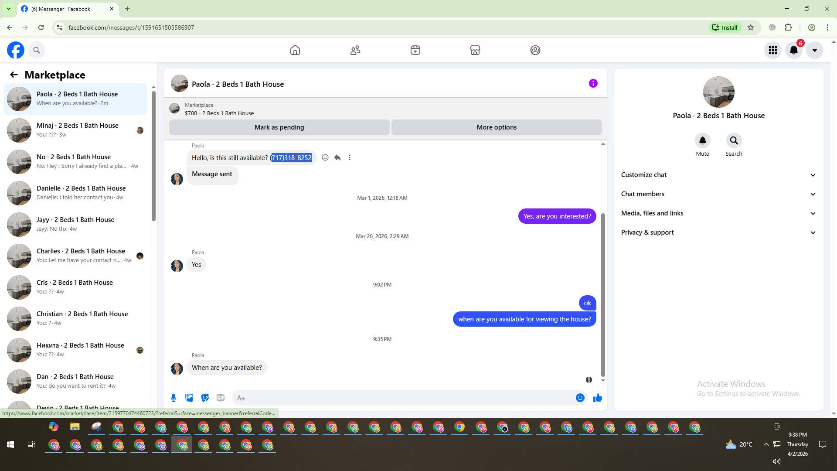Bookmark this page with the star icon
Image resolution: width=837 pixels, height=471 pixels.
(751, 27)
